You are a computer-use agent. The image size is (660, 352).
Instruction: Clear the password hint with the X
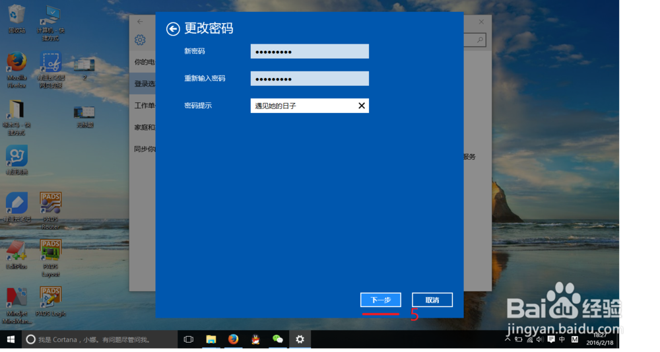[x=362, y=106]
